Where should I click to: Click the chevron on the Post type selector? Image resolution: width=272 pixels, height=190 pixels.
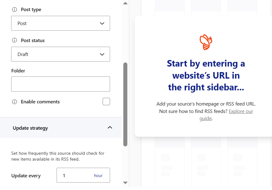[x=102, y=23]
